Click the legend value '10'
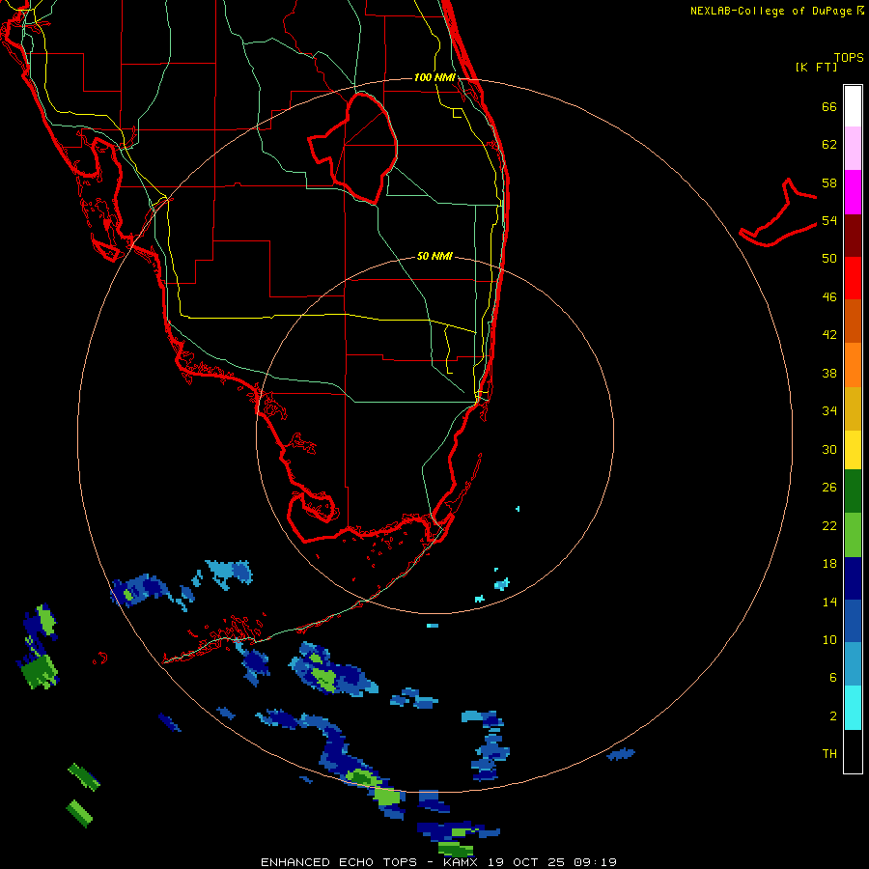Viewport: 869px width, 869px height. [x=829, y=639]
